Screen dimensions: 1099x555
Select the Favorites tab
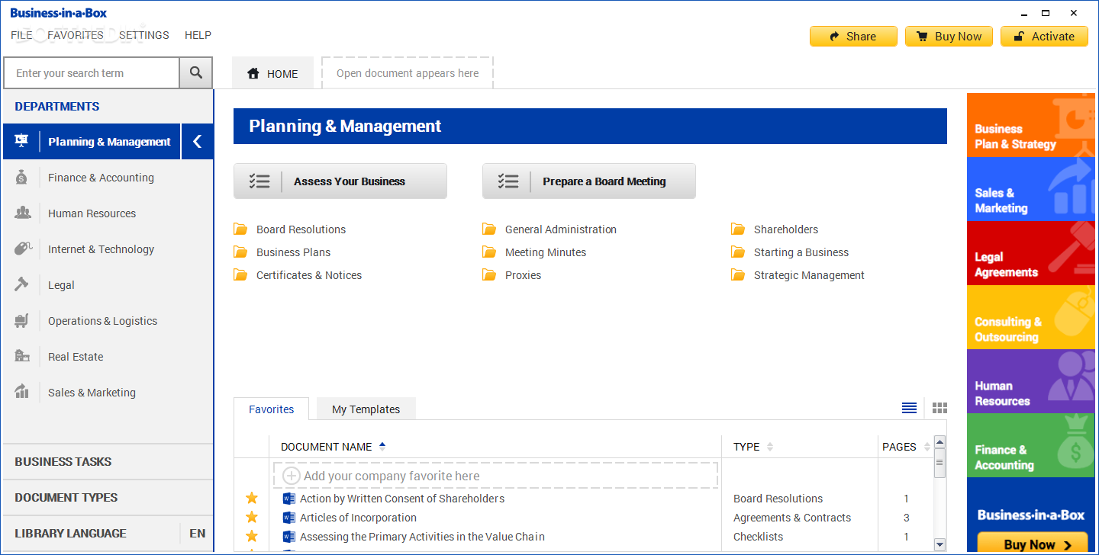pyautogui.click(x=271, y=409)
